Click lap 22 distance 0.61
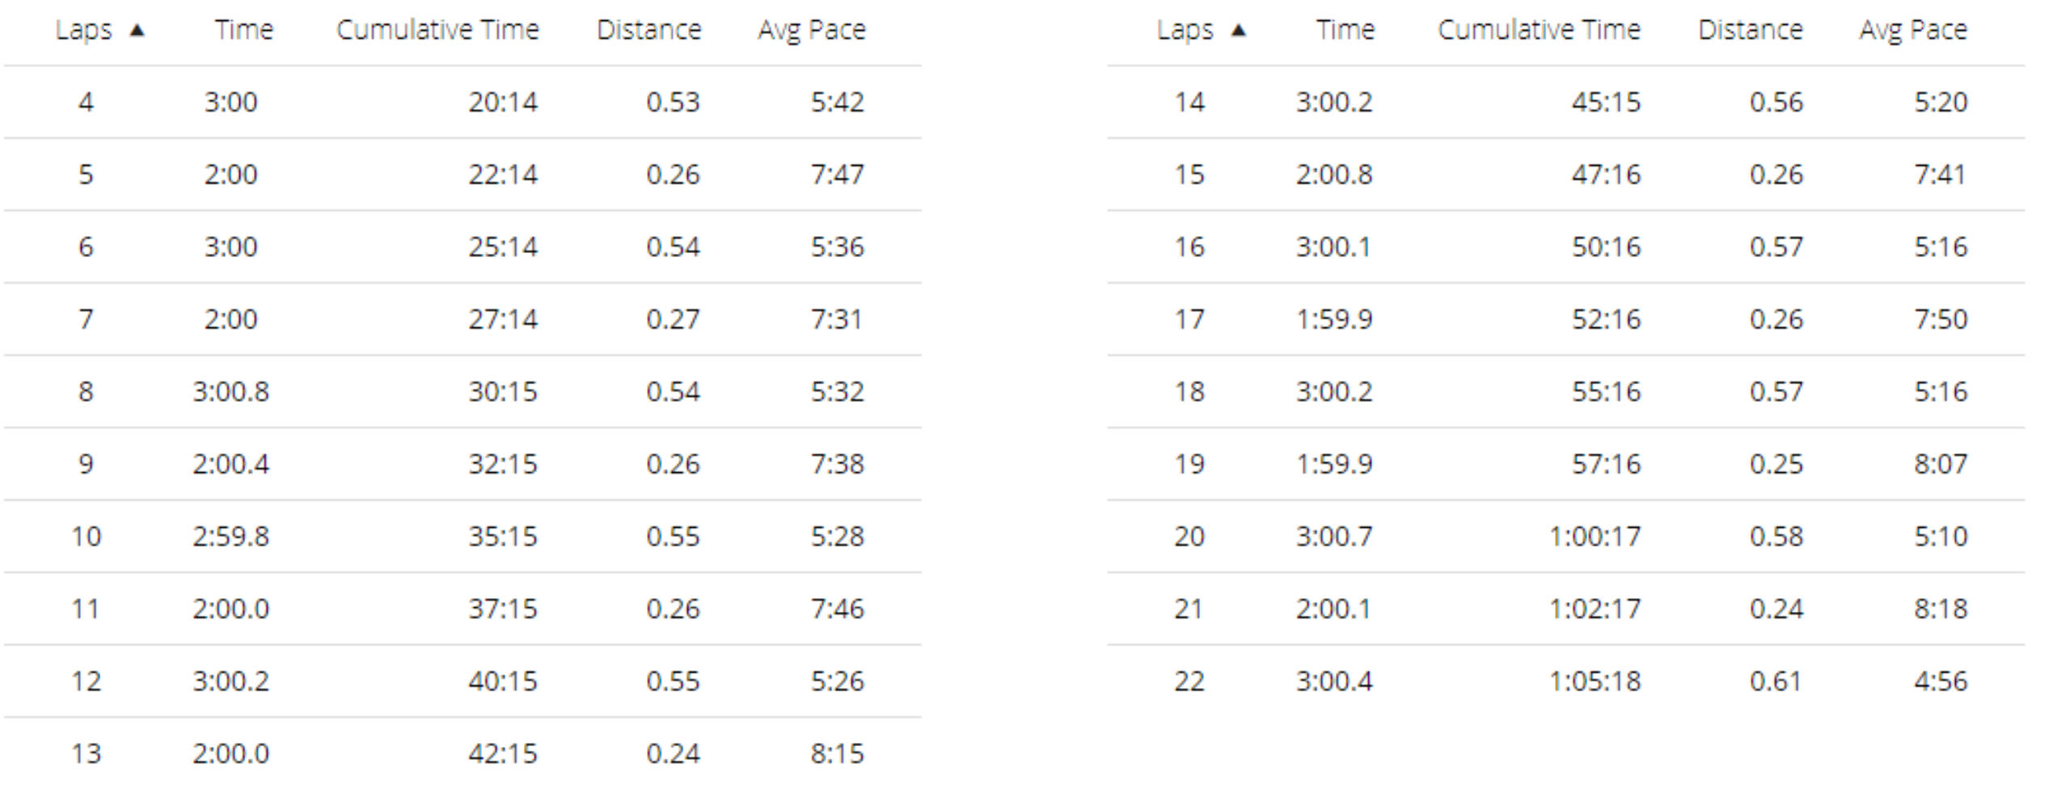2070x810 pixels. (x=1776, y=681)
